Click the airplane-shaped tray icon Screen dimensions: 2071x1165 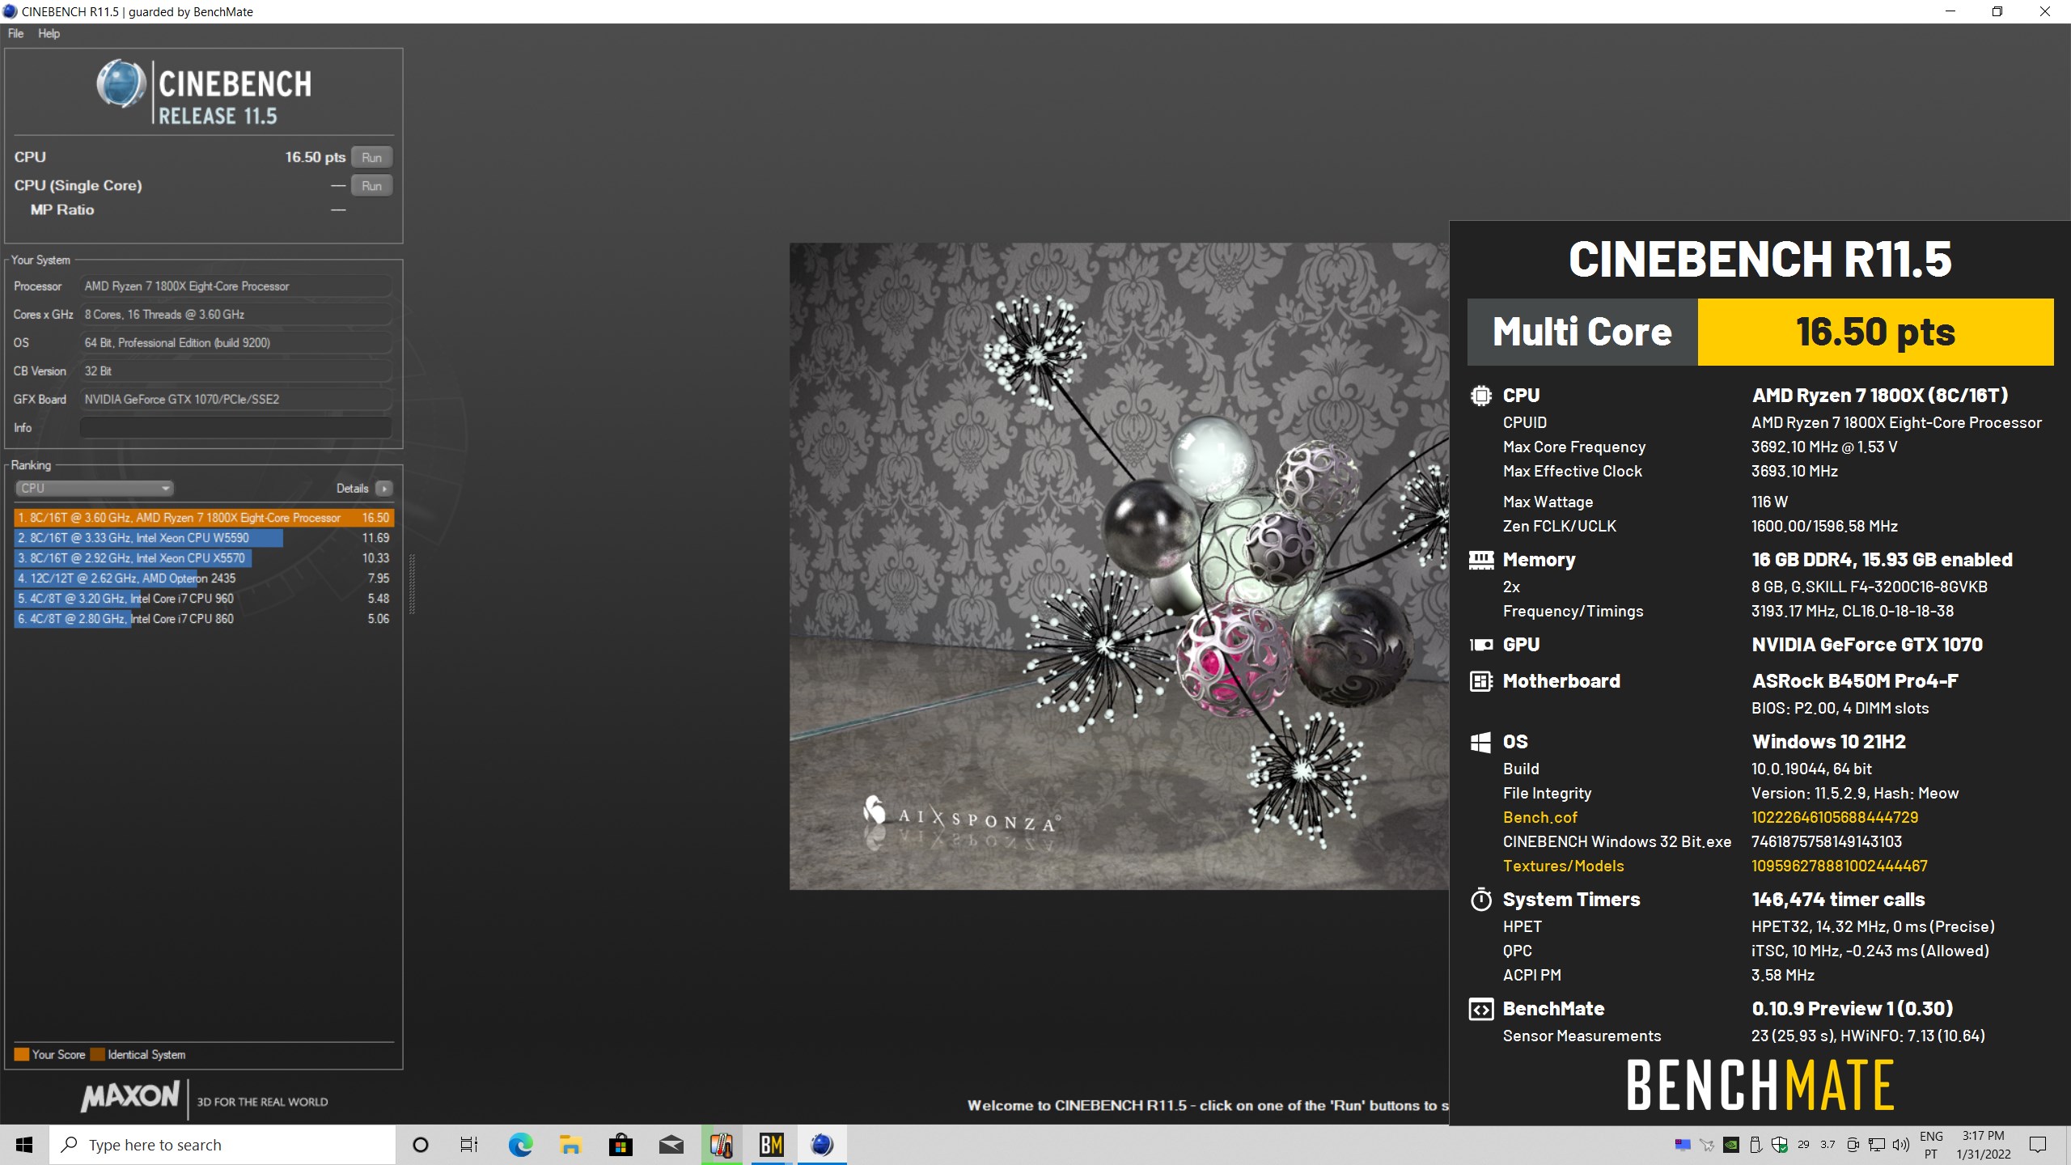(x=1707, y=1145)
